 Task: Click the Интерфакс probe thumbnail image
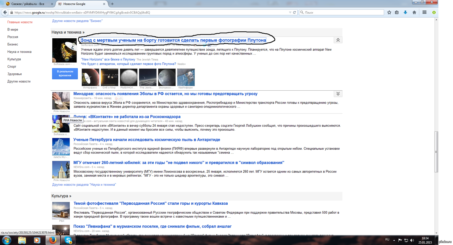click(x=90, y=77)
